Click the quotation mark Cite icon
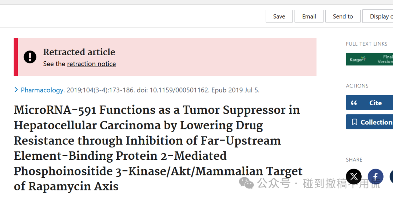 354,103
